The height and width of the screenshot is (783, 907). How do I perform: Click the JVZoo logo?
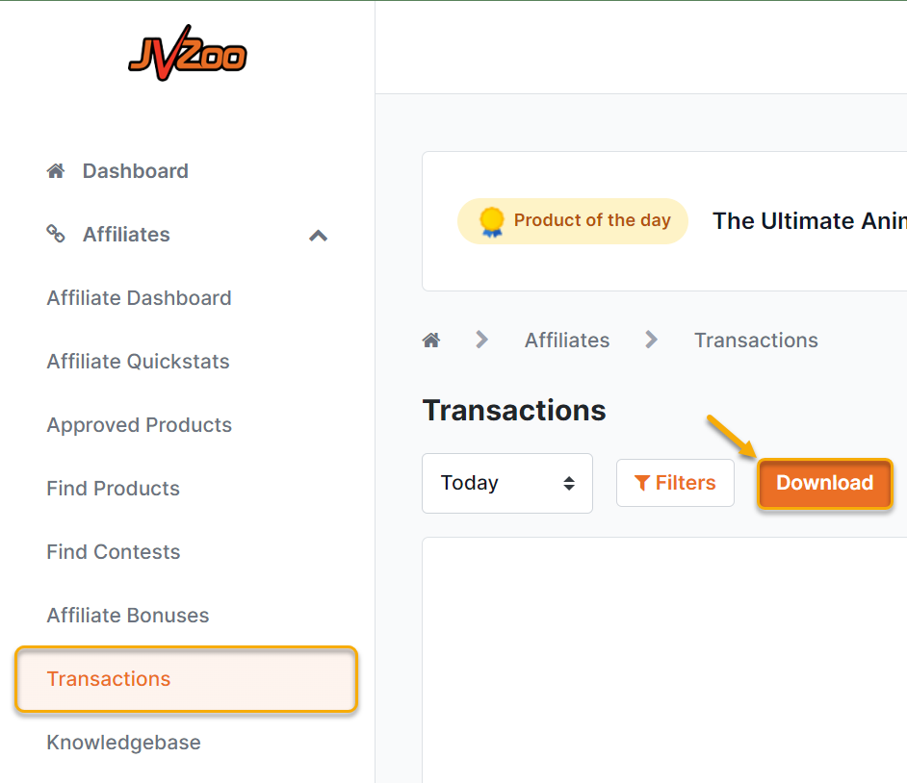pos(188,52)
